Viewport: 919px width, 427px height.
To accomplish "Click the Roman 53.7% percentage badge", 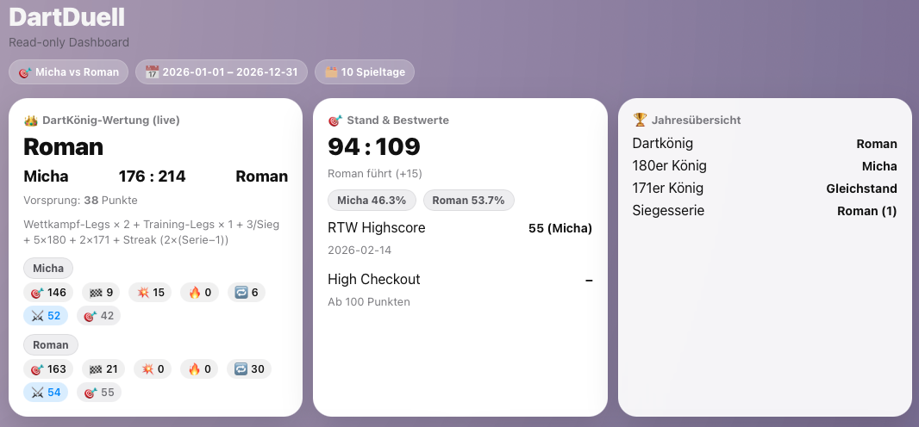I will 469,201.
